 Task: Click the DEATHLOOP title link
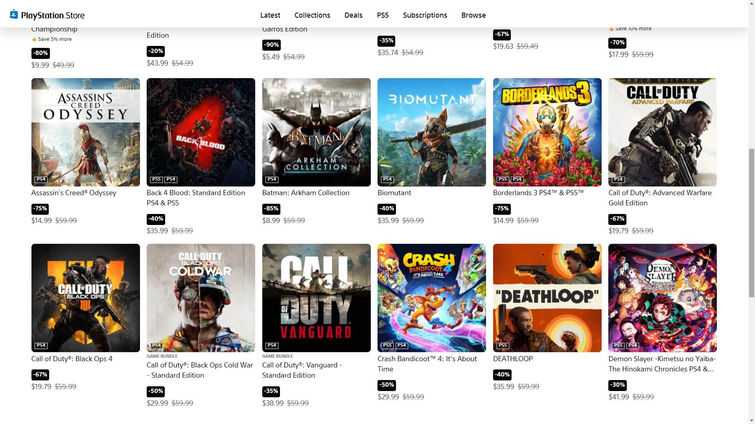[513, 359]
